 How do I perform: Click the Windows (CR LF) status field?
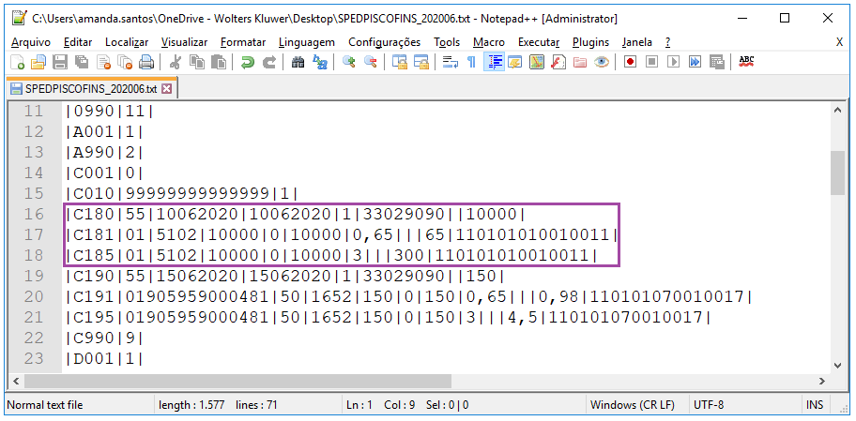632,405
